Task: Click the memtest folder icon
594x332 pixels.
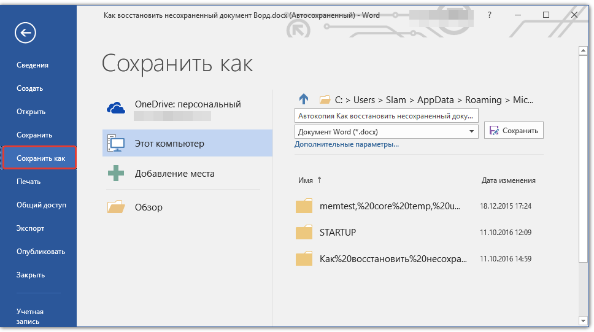Action: (304, 206)
